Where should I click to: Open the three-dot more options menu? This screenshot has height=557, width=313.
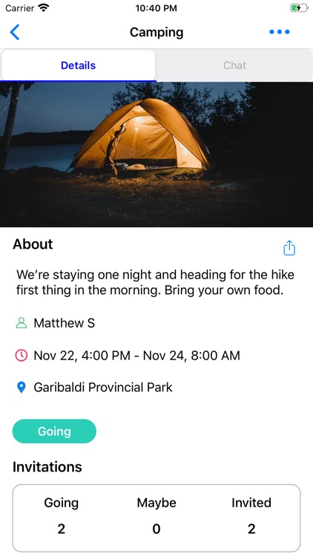280,32
